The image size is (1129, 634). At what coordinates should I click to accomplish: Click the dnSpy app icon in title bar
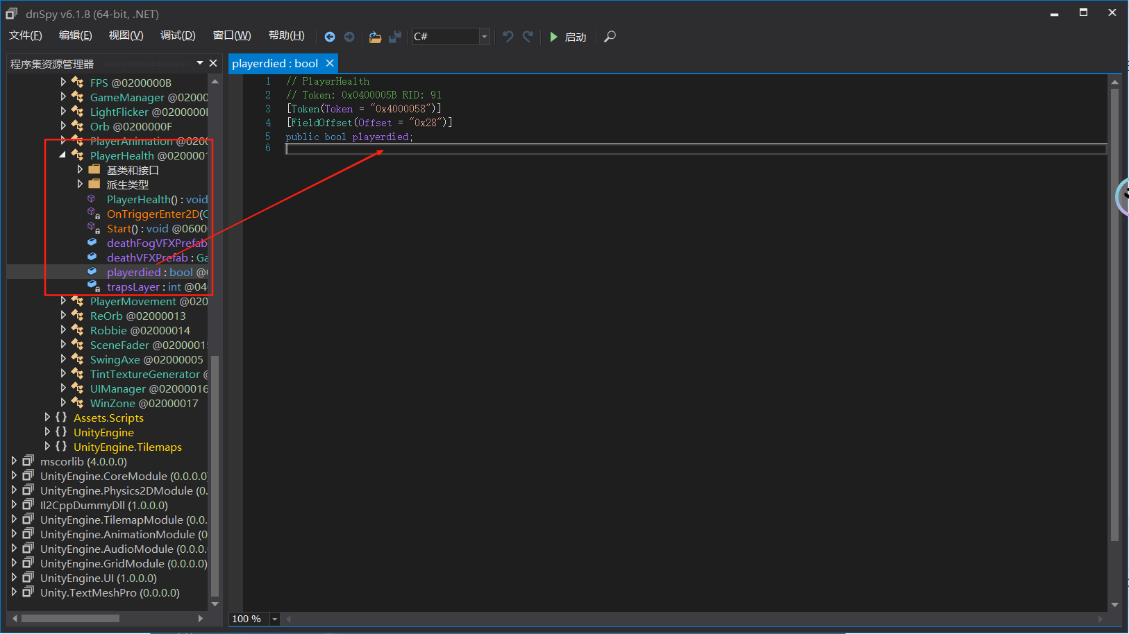pyautogui.click(x=12, y=13)
